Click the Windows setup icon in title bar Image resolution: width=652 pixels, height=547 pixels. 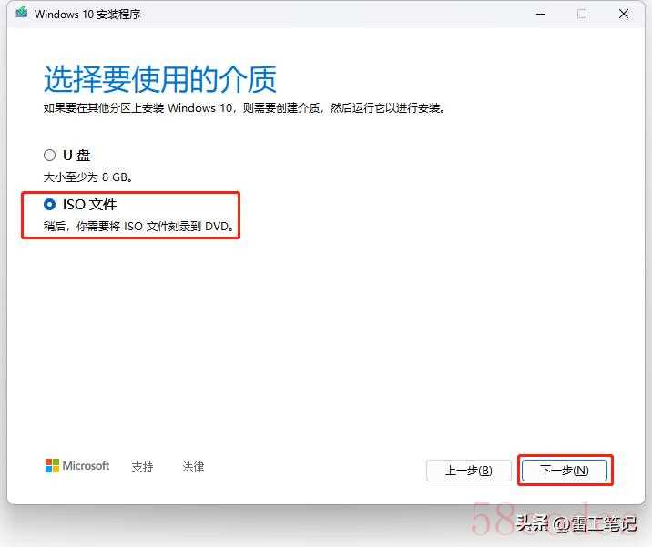click(22, 13)
